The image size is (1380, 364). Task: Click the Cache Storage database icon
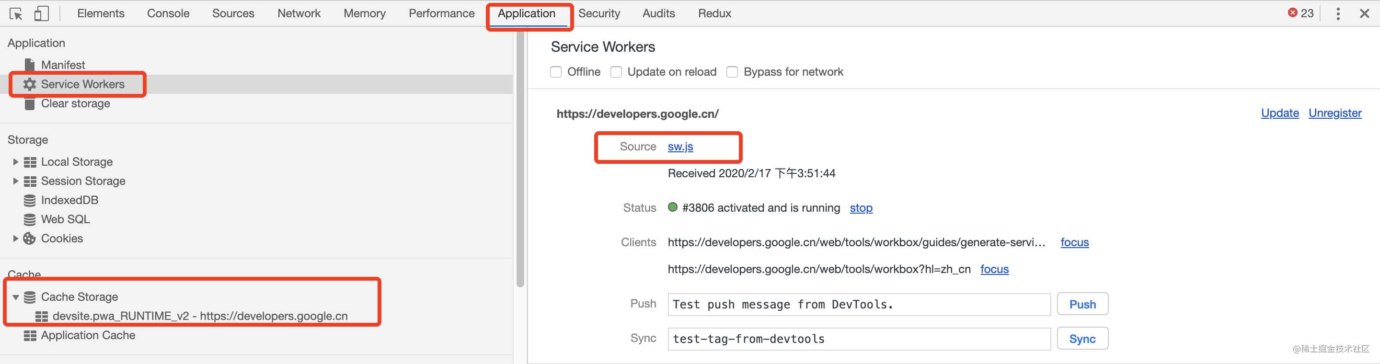30,296
